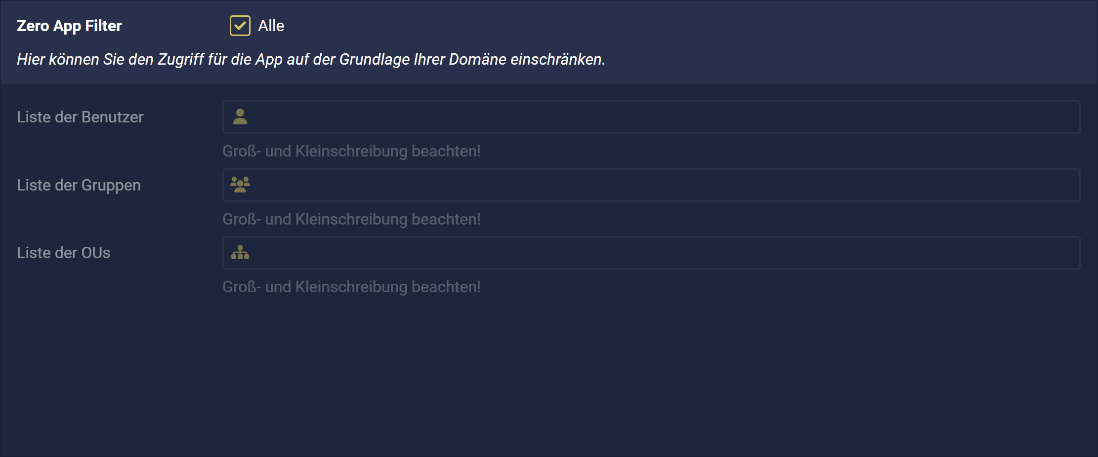Click the Liste der OUs label
The width and height of the screenshot is (1098, 457).
pyautogui.click(x=64, y=253)
